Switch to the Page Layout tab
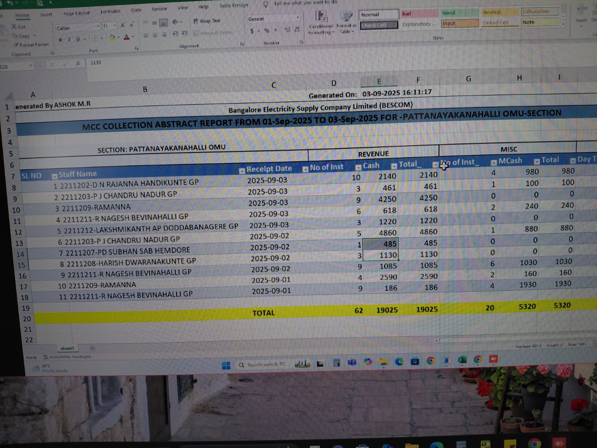The height and width of the screenshot is (448, 597). (x=76, y=13)
